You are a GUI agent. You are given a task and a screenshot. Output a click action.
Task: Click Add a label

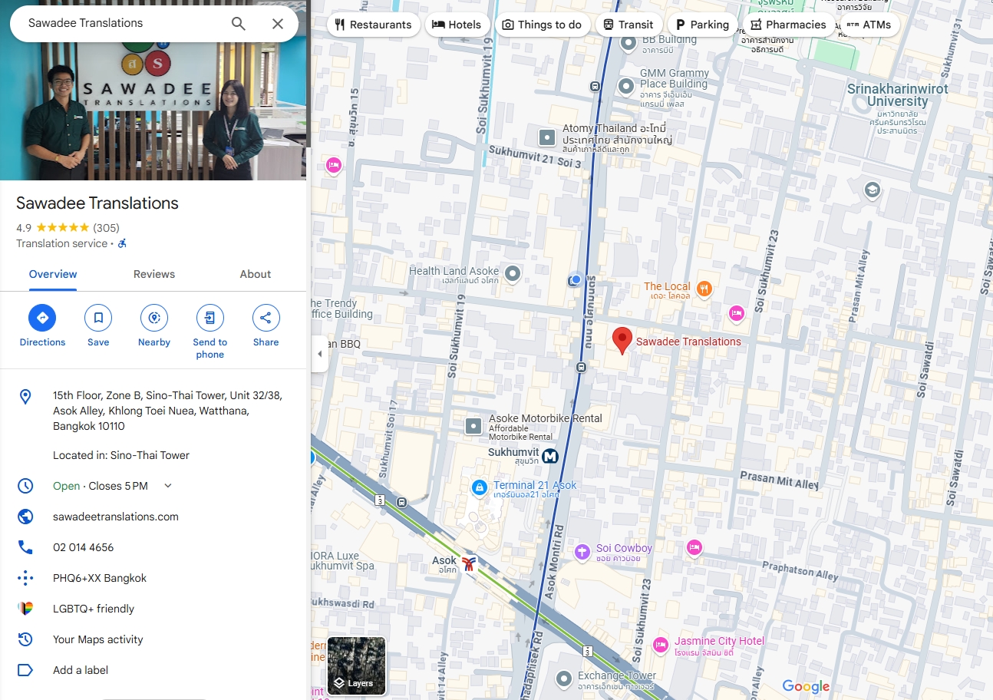pos(81,670)
